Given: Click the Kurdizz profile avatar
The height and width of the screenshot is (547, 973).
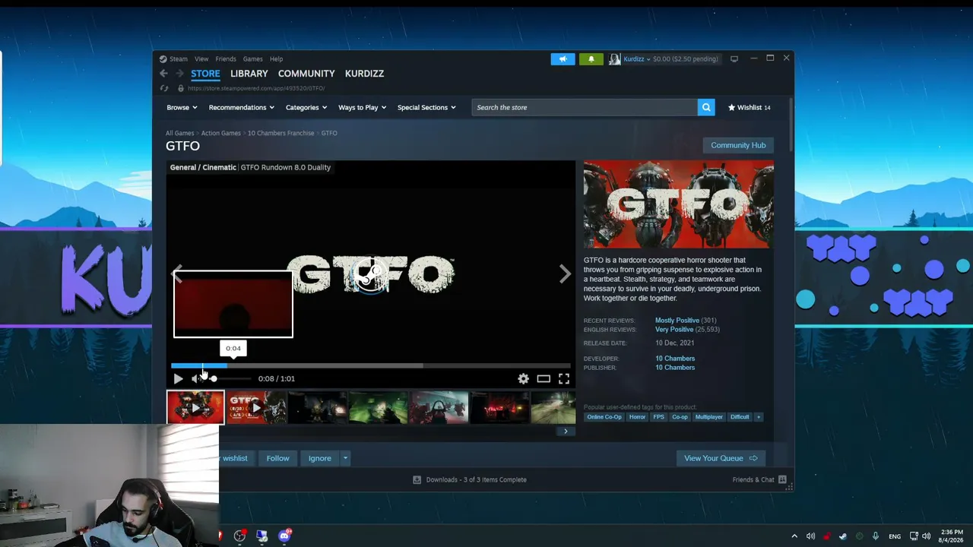Looking at the screenshot, I should click(x=614, y=58).
